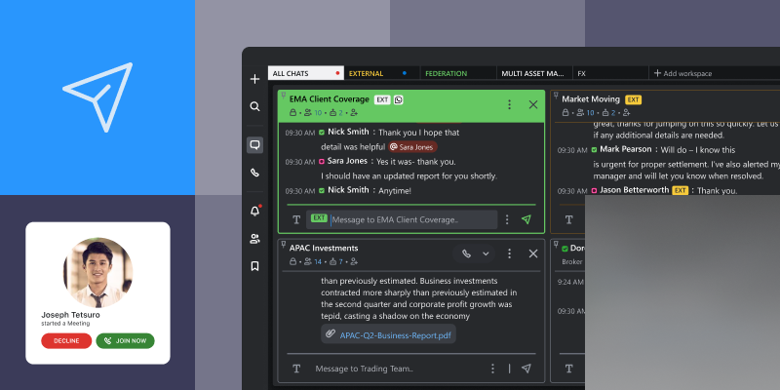This screenshot has height=390, width=780.
Task: Open search from the sidebar magnifier icon
Action: pyautogui.click(x=254, y=106)
